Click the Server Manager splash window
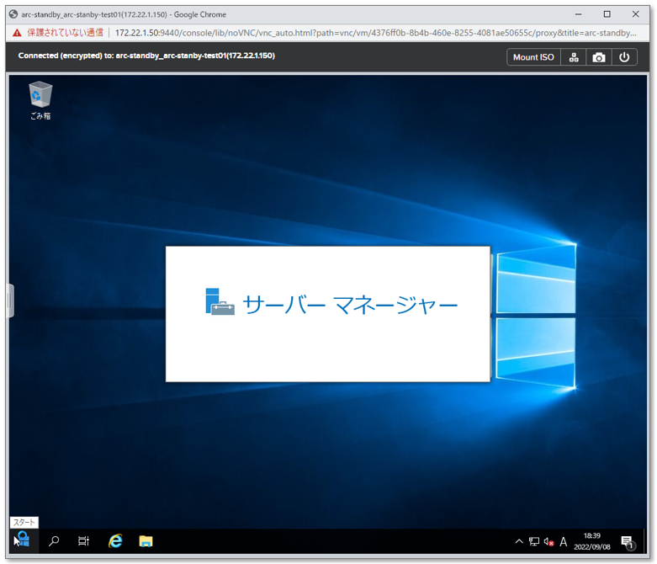This screenshot has width=657, height=564. (x=328, y=314)
